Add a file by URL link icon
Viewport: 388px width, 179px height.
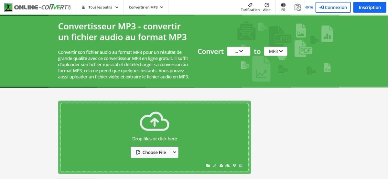click(215, 165)
